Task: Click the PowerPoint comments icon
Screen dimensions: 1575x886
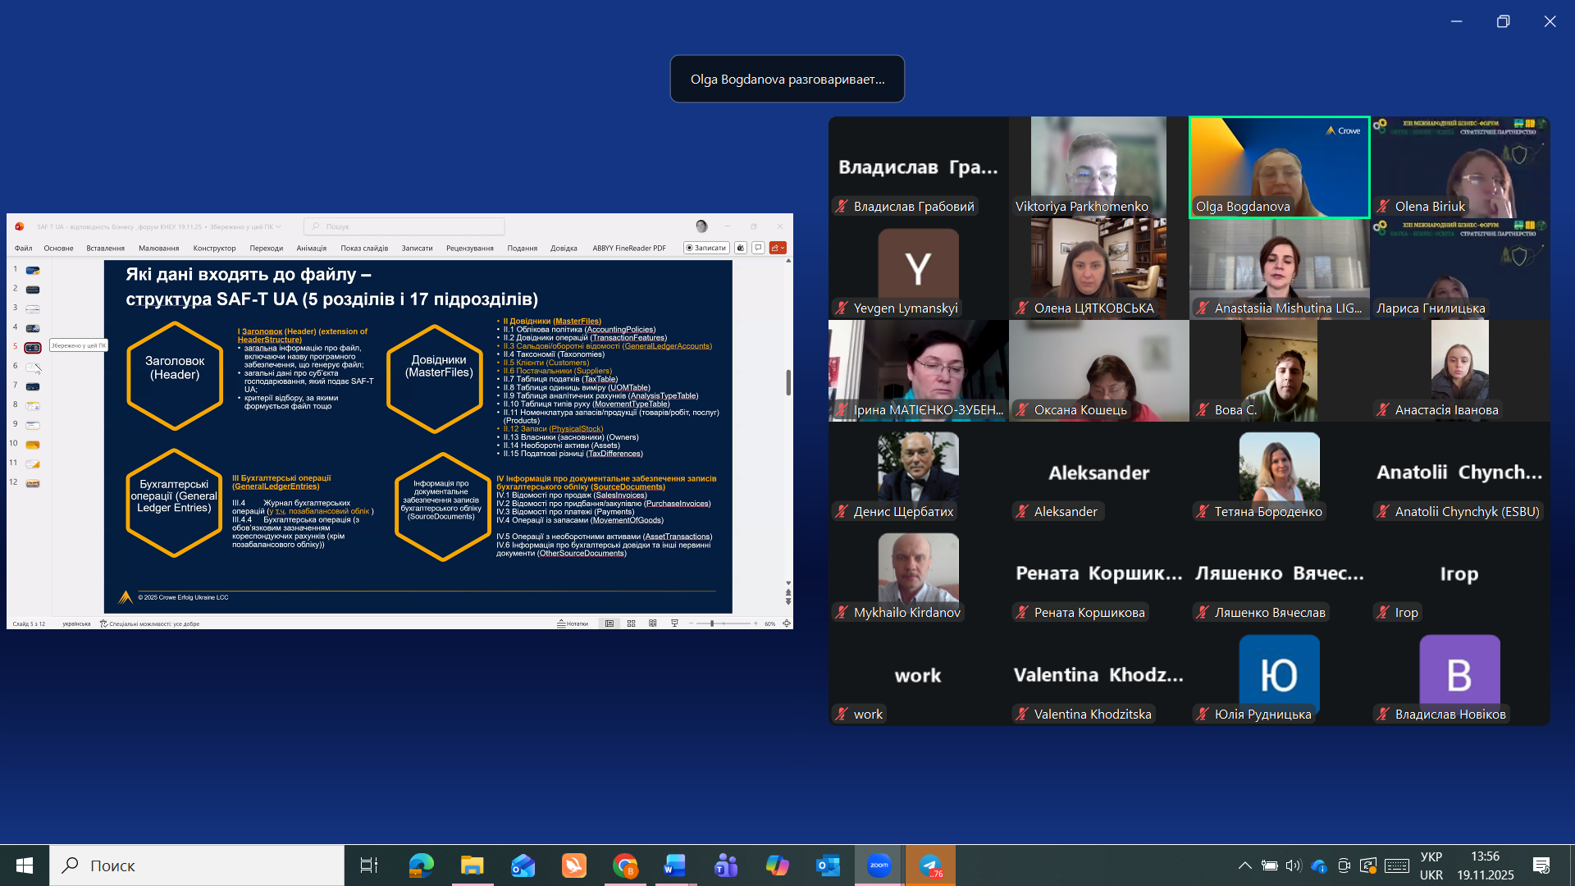Action: coord(759,248)
